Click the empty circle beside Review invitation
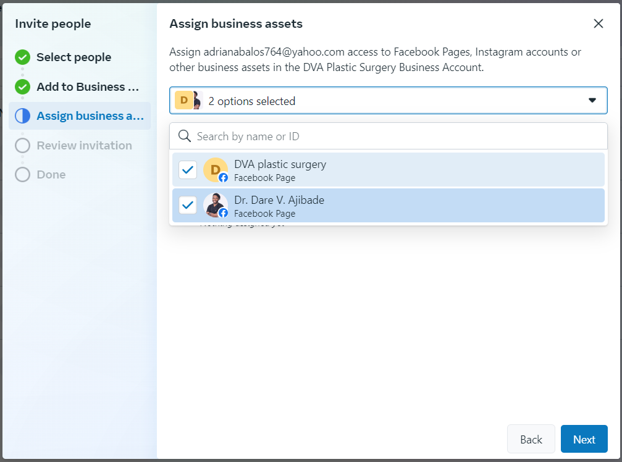Screen dimensions: 622x462 pos(23,146)
